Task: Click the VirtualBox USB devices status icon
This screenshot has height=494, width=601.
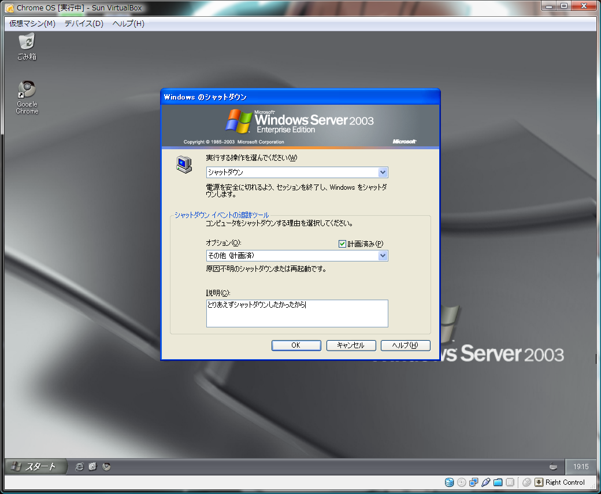Action: coord(485,482)
